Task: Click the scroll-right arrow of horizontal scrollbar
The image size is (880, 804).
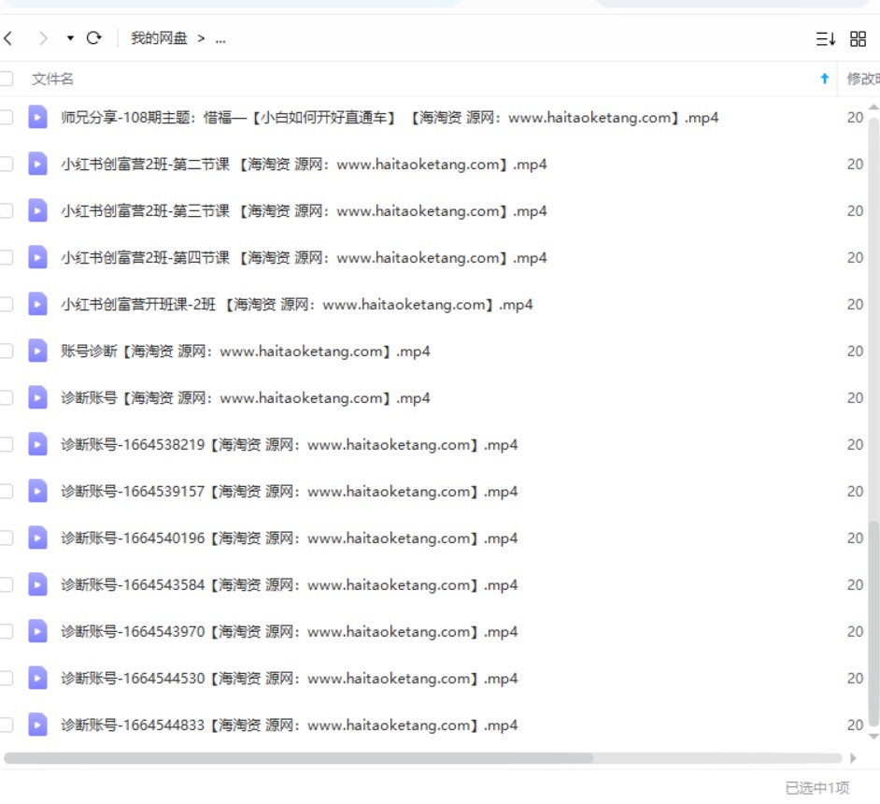Action: click(853, 758)
